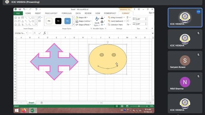Click the Insert Function fx icon
Screen dimensions: 205x115
[x=45, y=33]
